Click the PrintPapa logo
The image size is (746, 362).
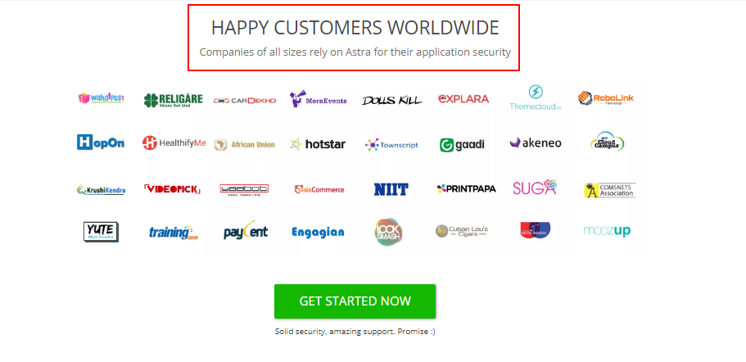[x=466, y=189]
